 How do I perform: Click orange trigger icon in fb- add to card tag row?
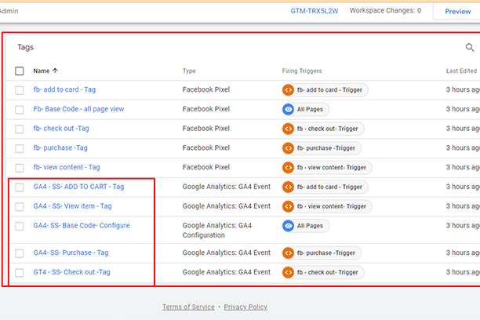tap(288, 89)
